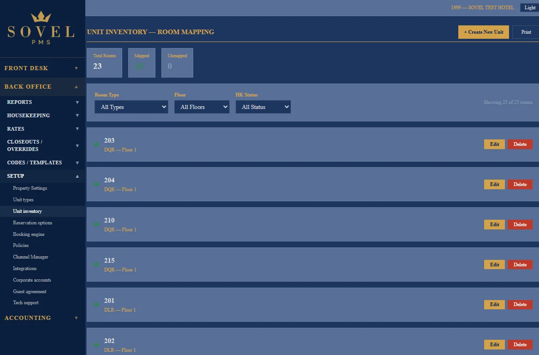Viewport: 539px width, 355px height.
Task: Edit room 204
Action: coord(494,184)
